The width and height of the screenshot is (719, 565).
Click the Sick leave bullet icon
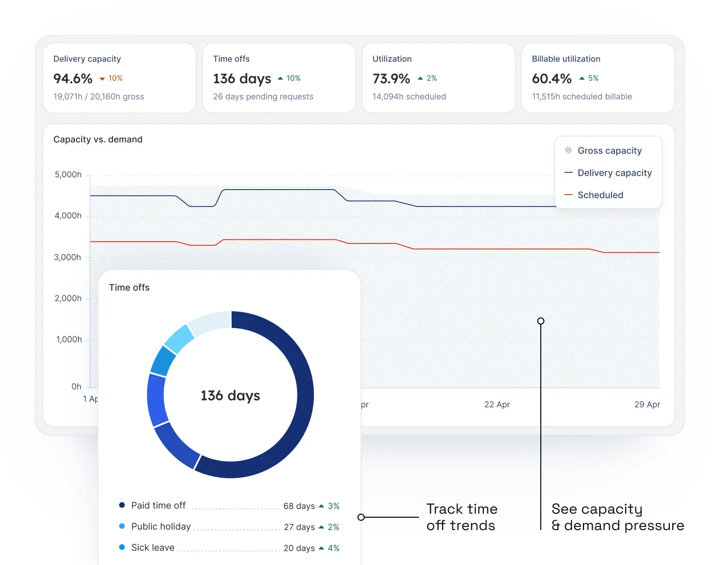[122, 547]
